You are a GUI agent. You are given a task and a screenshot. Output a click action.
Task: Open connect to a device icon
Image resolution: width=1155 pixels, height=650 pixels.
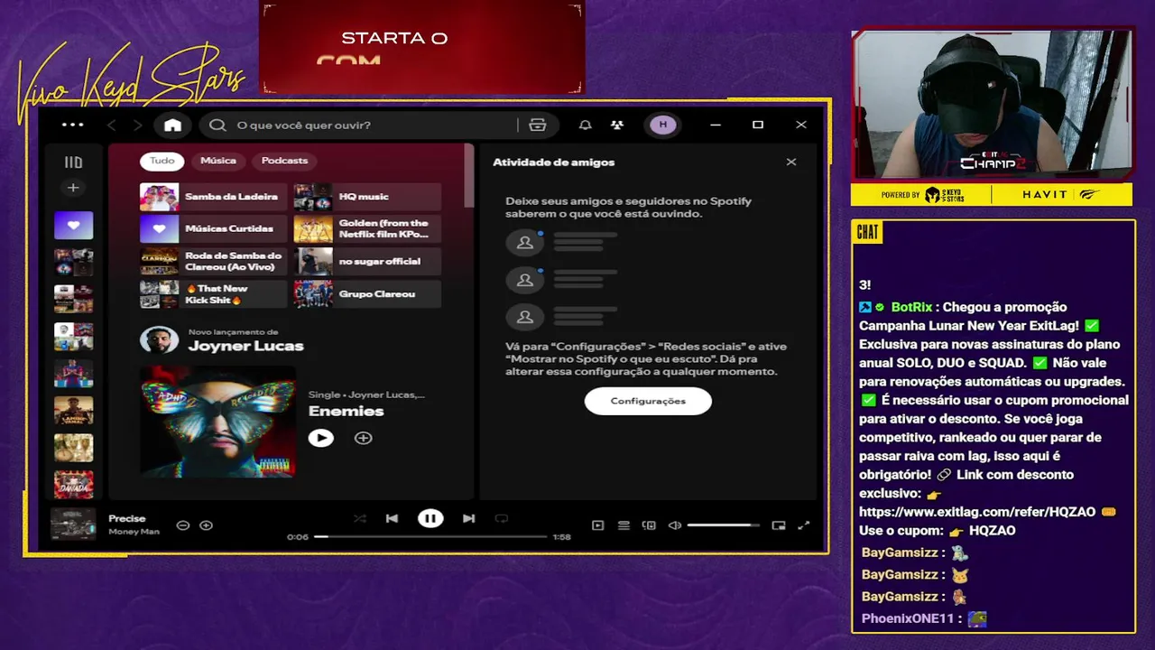pyautogui.click(x=649, y=525)
